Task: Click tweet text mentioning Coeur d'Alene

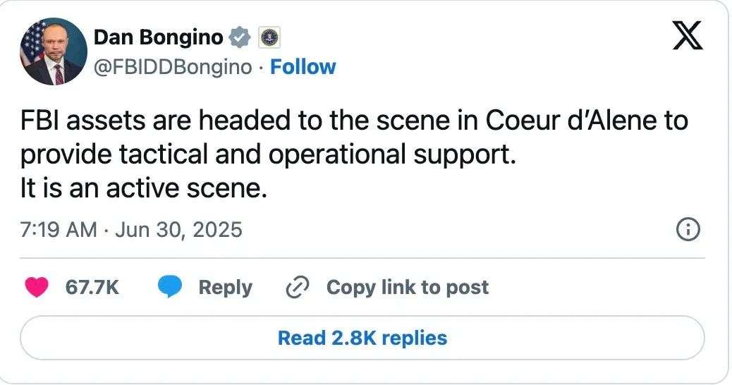Action: point(354,121)
